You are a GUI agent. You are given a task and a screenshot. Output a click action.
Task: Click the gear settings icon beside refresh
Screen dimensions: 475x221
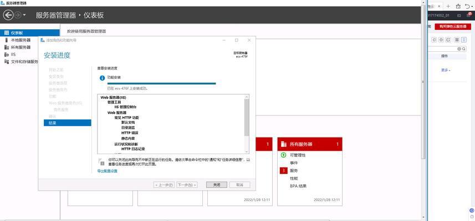tap(441, 40)
